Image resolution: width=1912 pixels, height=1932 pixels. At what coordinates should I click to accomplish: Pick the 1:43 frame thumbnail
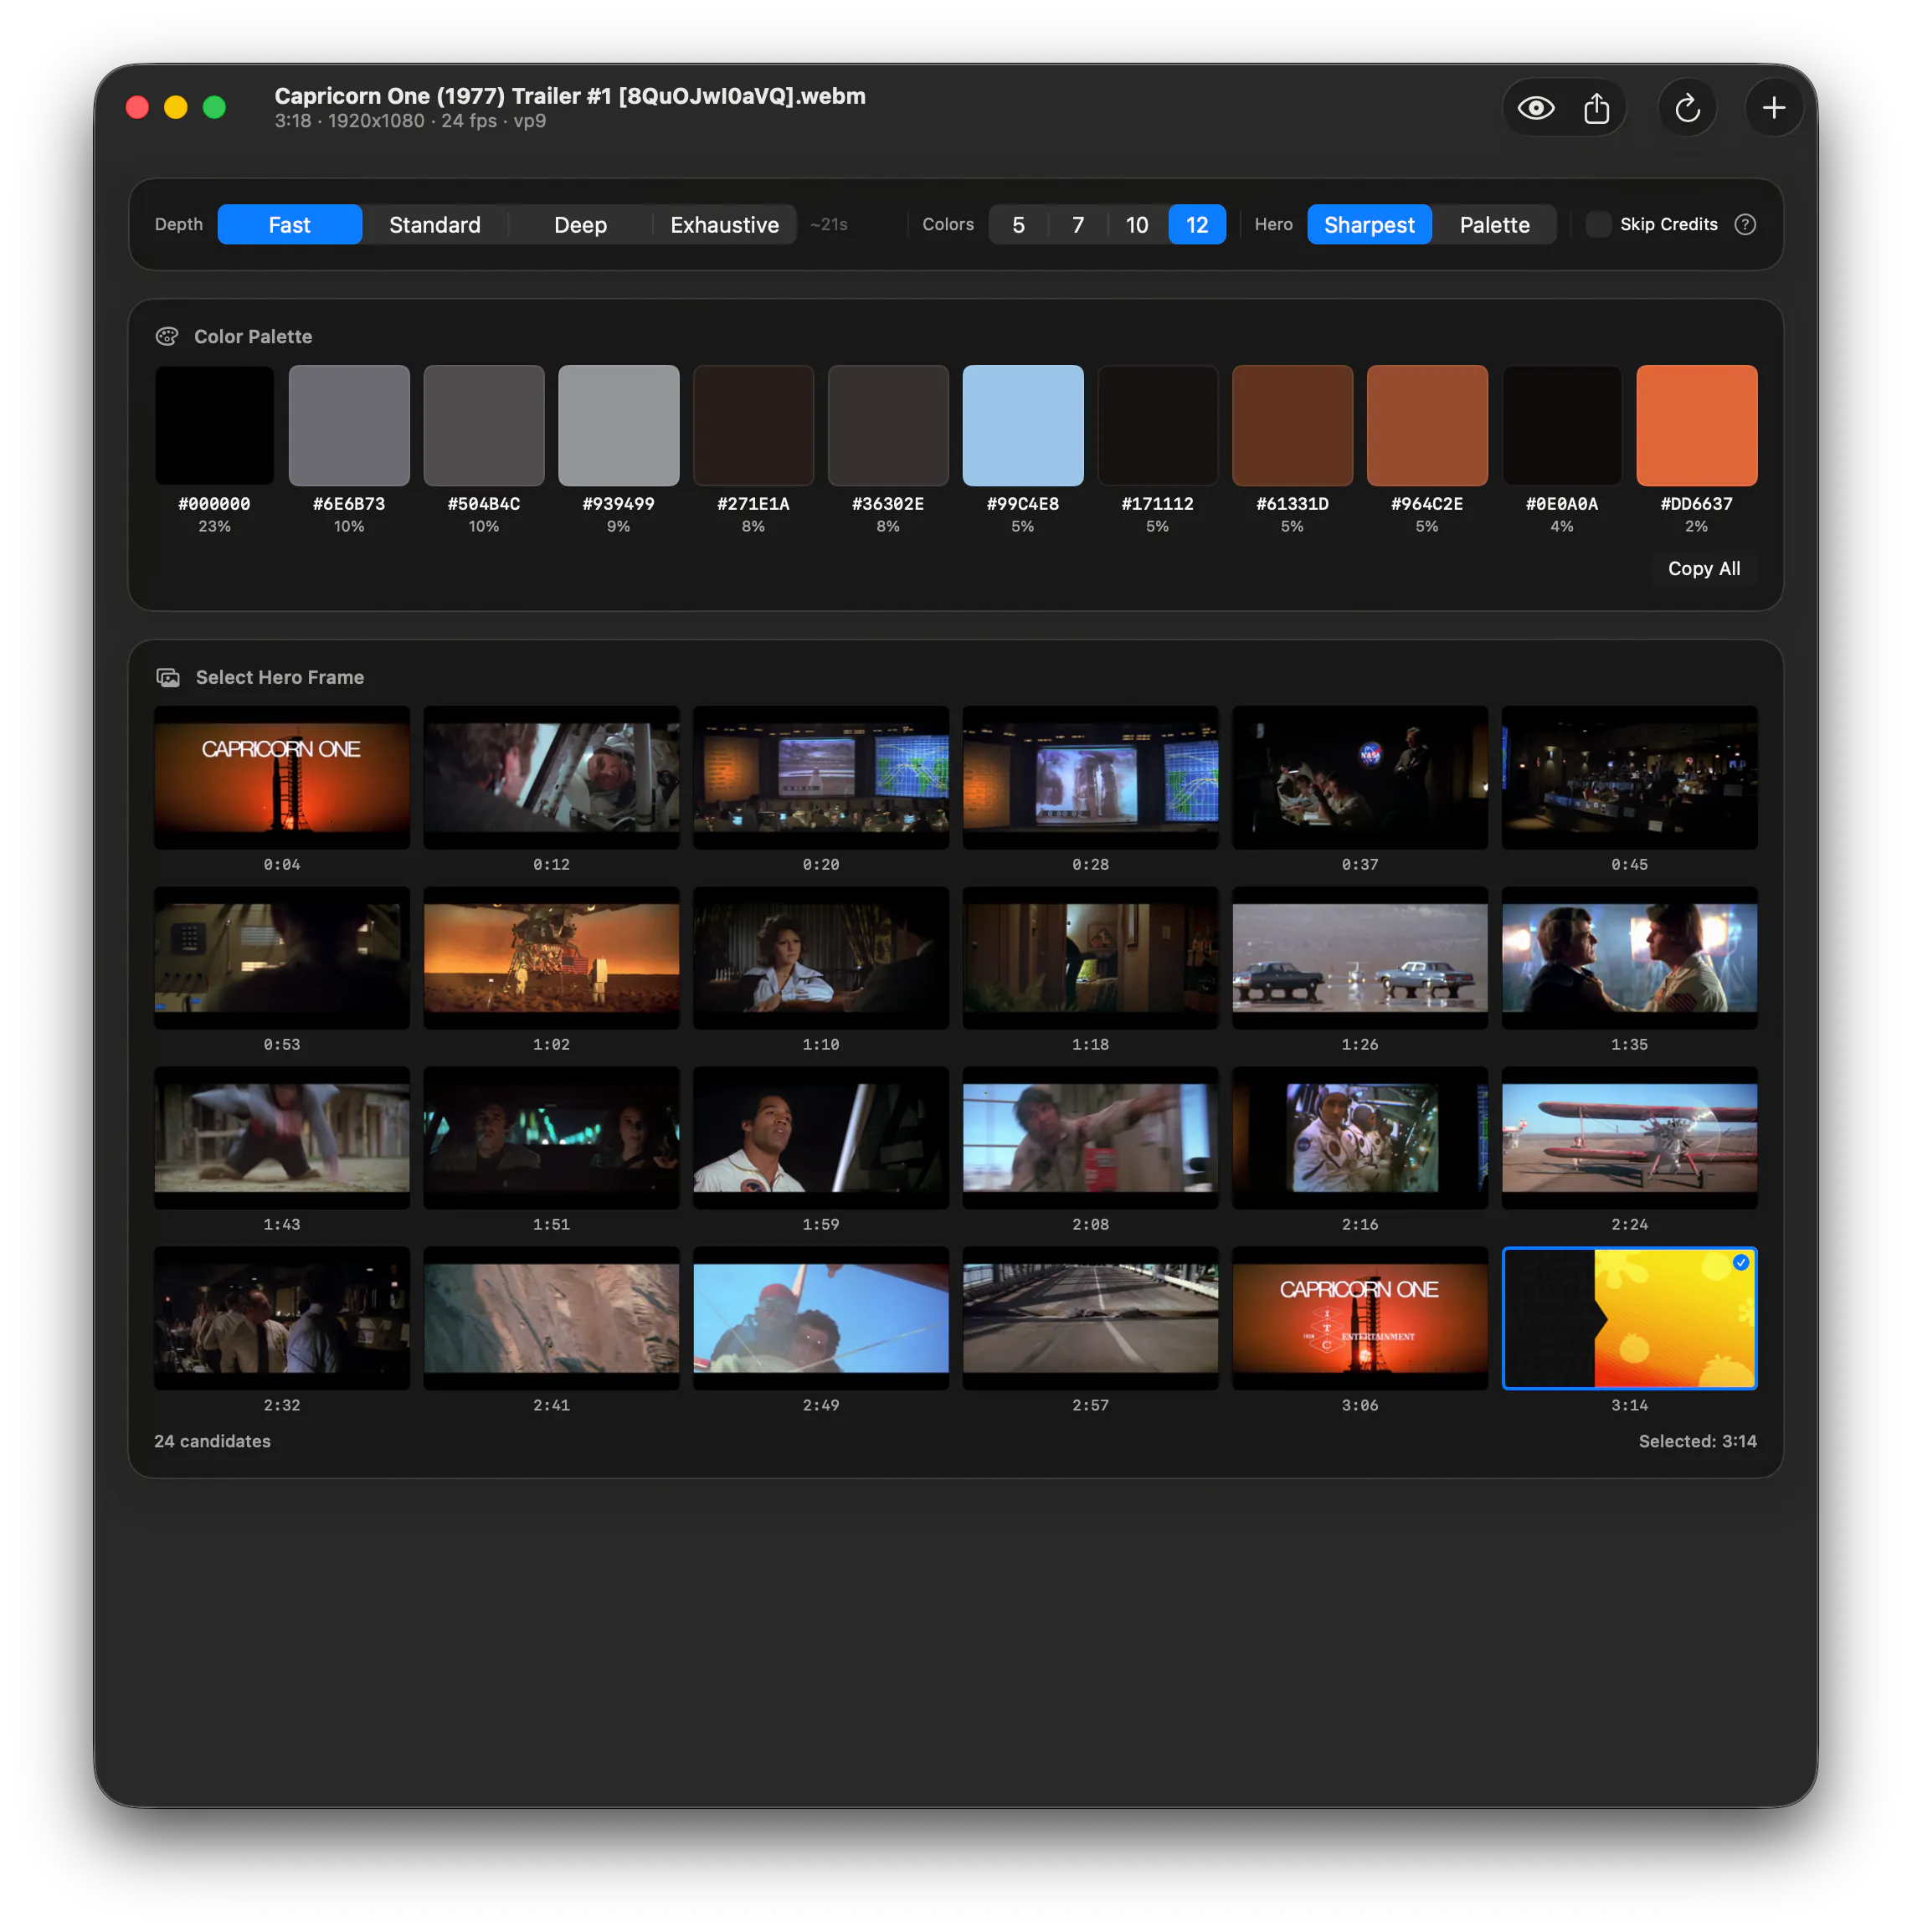point(282,1137)
